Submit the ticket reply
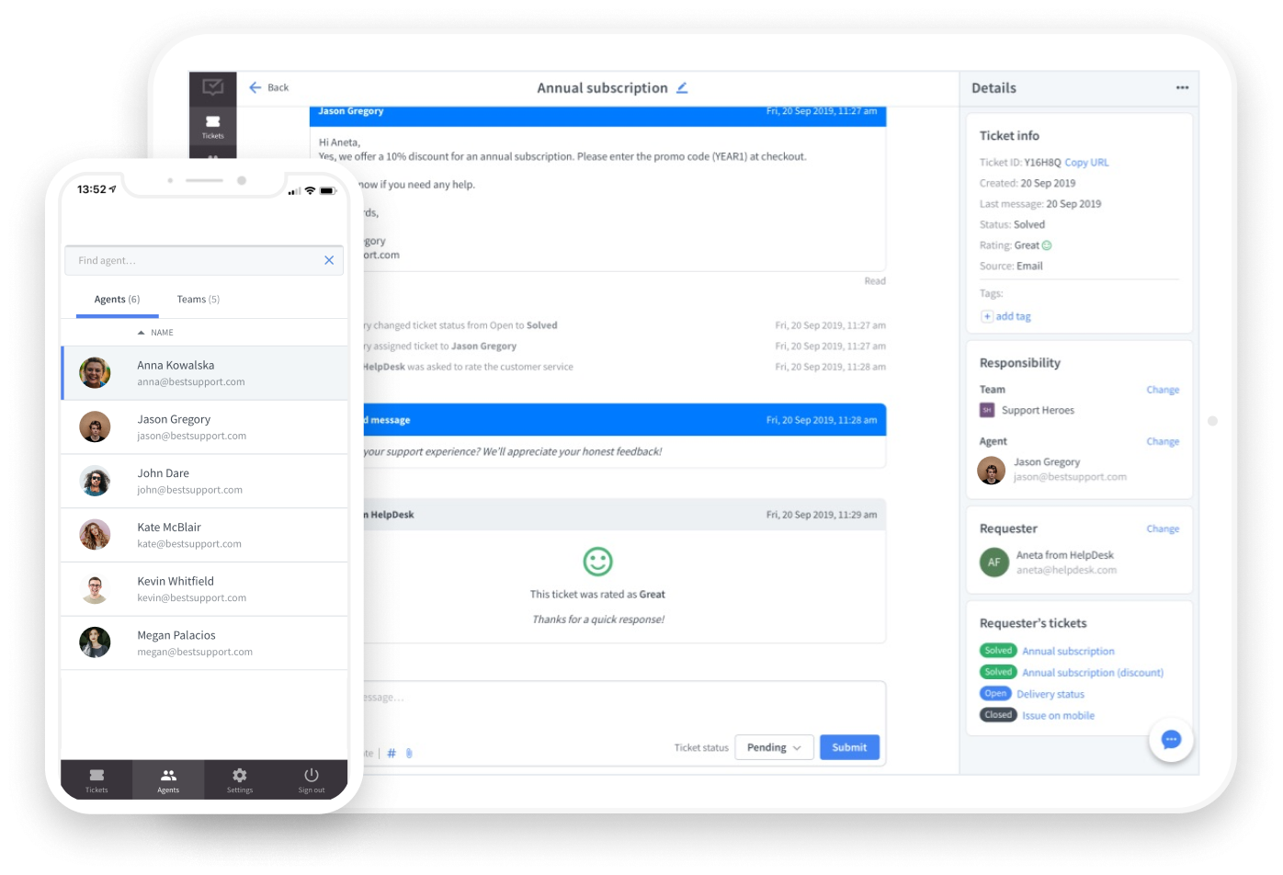 click(848, 747)
